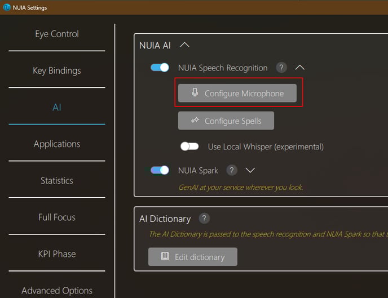Viewport: 388px width, 298px height.
Task: Turn off NUIA Spark toggle
Action: pyautogui.click(x=160, y=170)
